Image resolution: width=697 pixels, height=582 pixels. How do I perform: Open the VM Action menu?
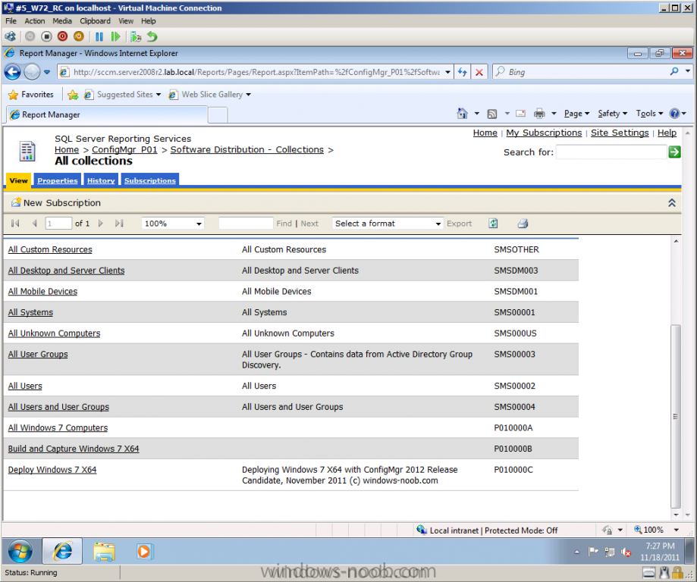pyautogui.click(x=35, y=21)
